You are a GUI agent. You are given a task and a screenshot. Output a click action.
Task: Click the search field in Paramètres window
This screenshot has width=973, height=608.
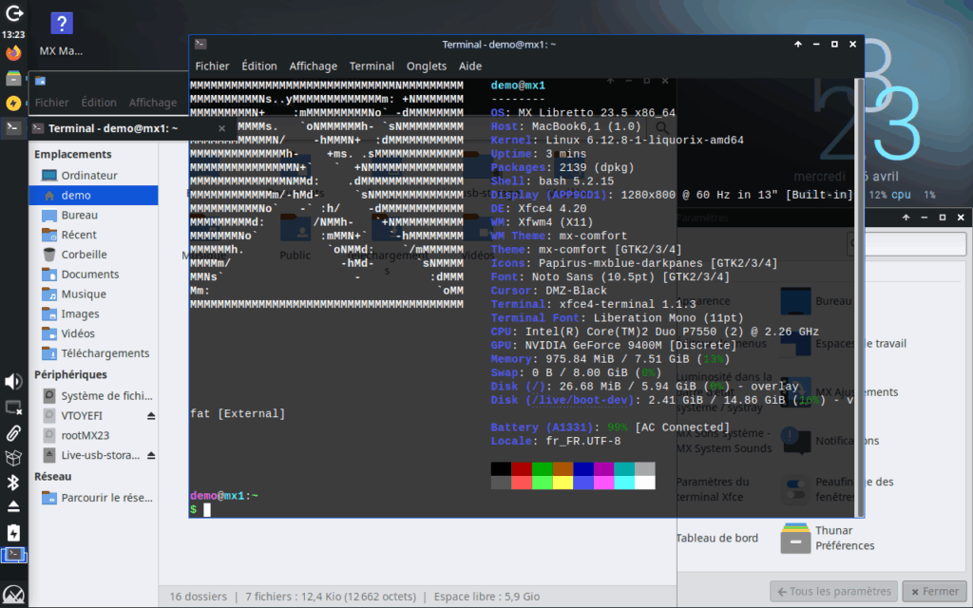(x=906, y=244)
